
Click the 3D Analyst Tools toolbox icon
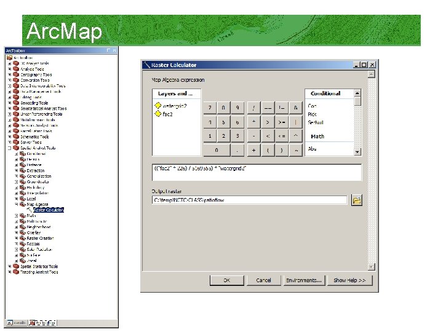(16, 63)
